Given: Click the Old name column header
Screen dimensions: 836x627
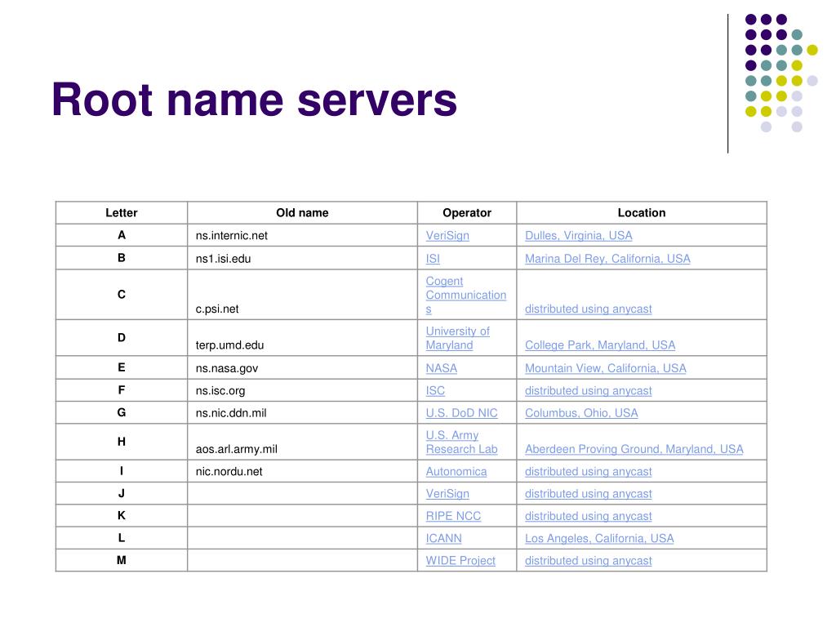Looking at the screenshot, I should pyautogui.click(x=302, y=213).
